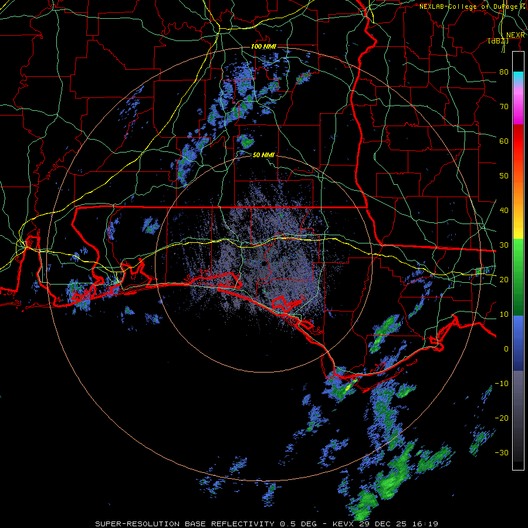Click the 80 dBZ scale value
Screen dimensions: 528x528
point(504,72)
